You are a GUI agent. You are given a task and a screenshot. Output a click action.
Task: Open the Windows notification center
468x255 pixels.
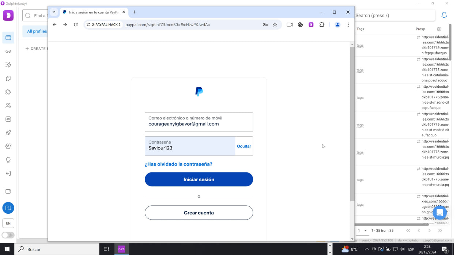click(445, 250)
